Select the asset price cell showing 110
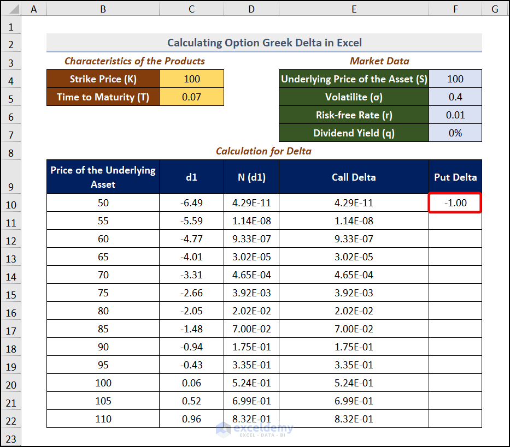 pos(103,419)
